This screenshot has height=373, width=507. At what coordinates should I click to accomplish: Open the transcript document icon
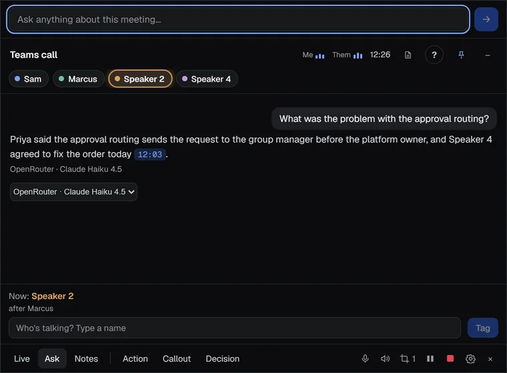coord(408,55)
